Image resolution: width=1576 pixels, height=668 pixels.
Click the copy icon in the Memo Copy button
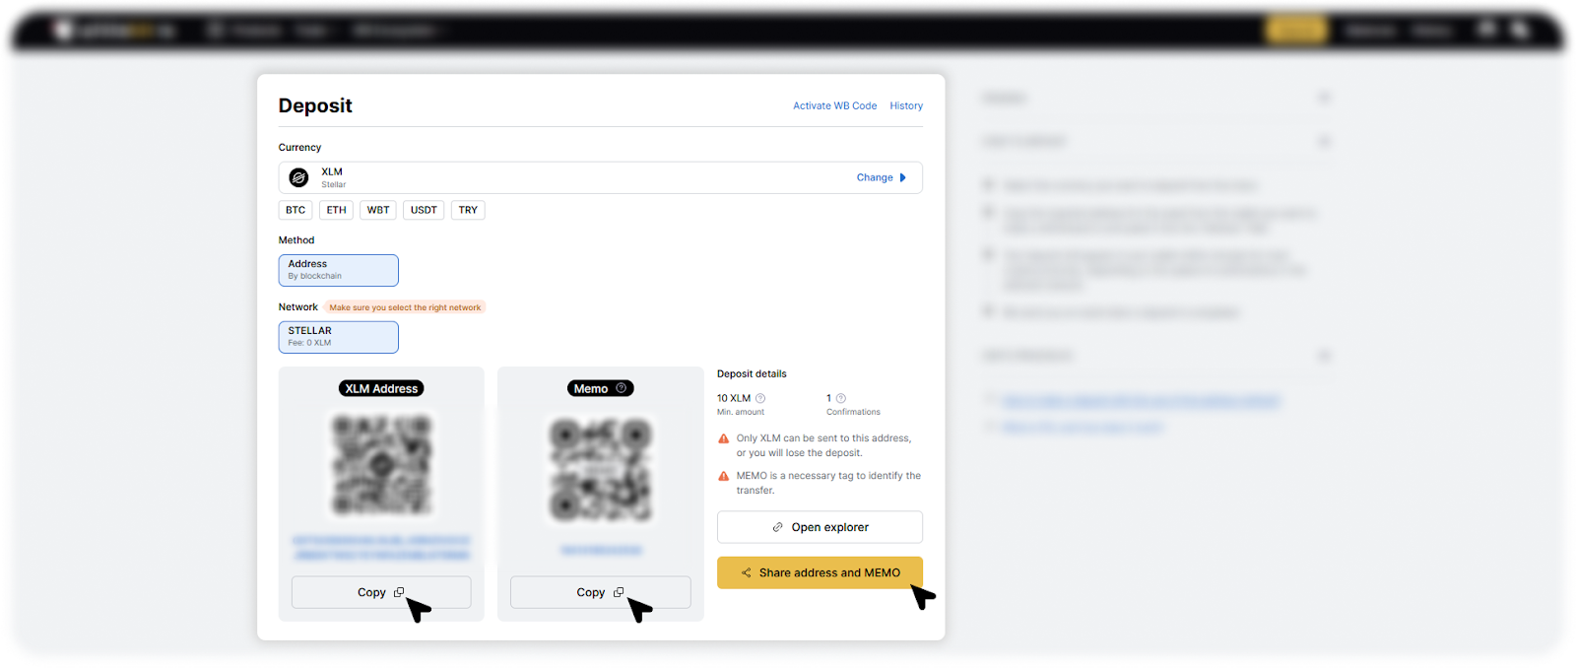coord(619,592)
